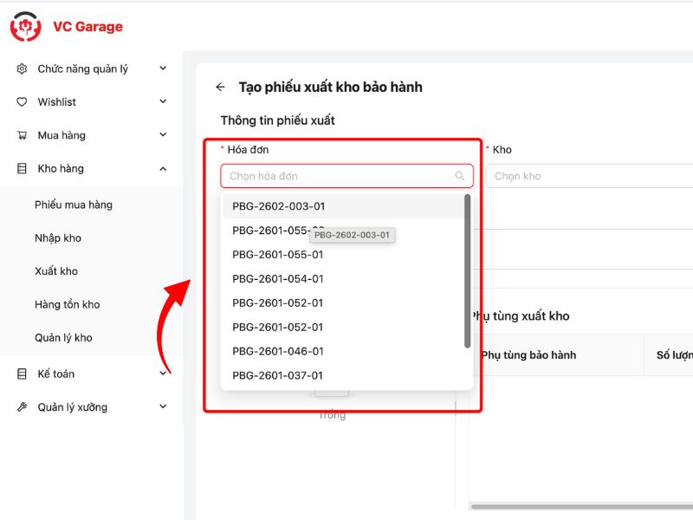Select invoice PBG-2602-003-01 from list
This screenshot has height=520, width=693.
(x=278, y=206)
